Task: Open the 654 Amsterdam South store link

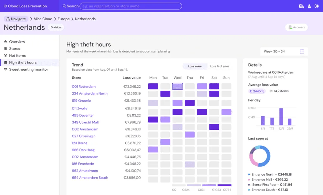Action: (x=90, y=178)
